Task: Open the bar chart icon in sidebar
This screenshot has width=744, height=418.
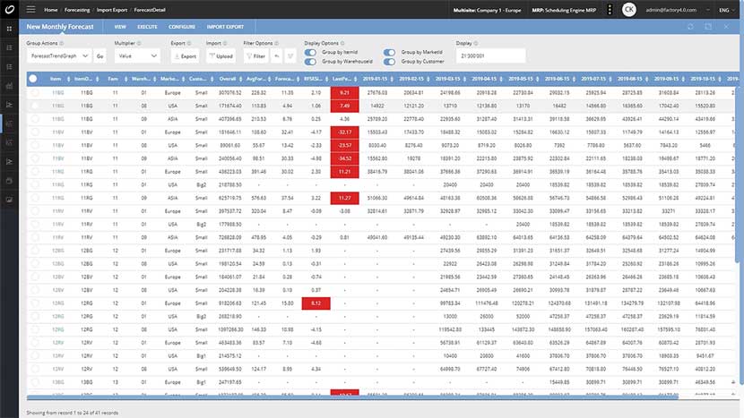Action: tap(9, 86)
